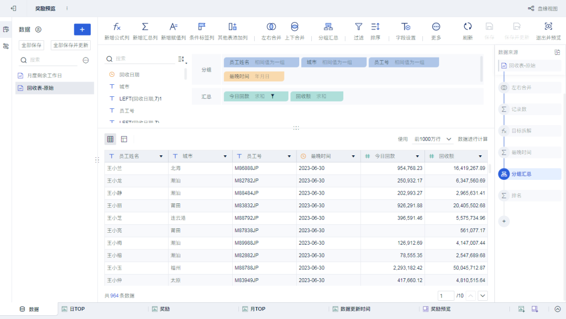The image size is (566, 319).
Task: Click the page number input field
Action: [446, 295]
